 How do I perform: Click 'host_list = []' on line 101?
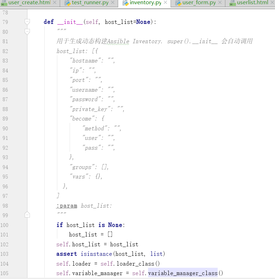coord(91,234)
